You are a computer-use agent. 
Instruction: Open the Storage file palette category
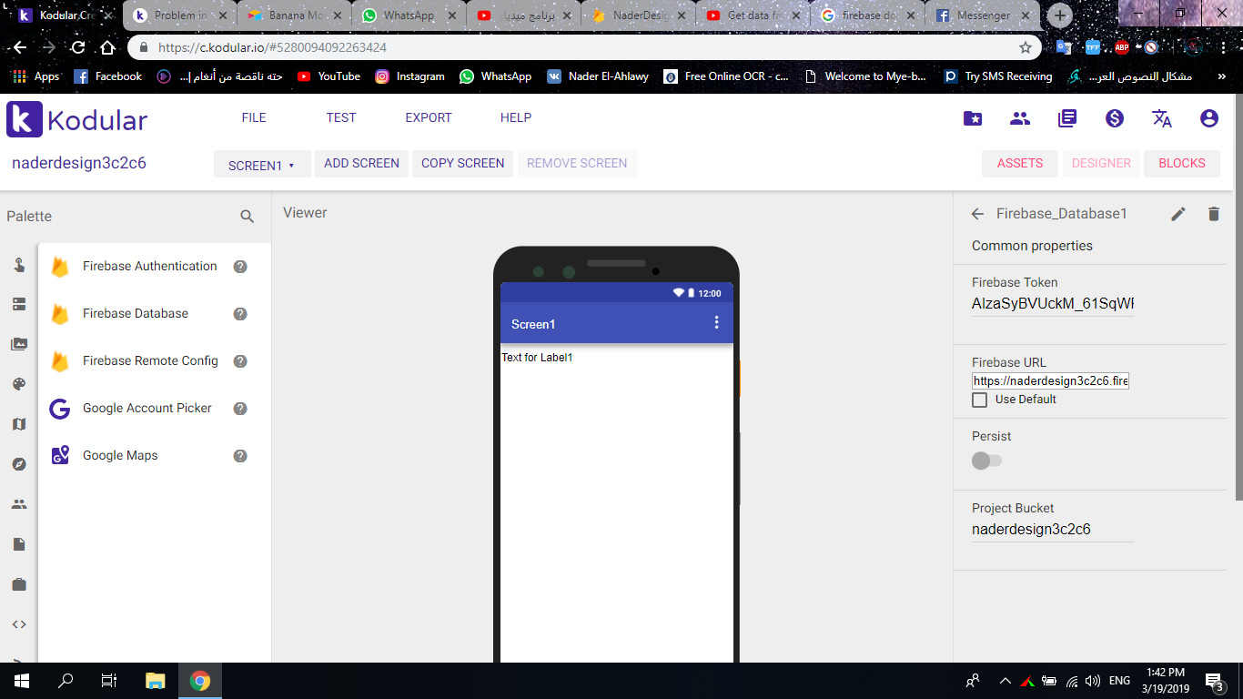click(19, 544)
